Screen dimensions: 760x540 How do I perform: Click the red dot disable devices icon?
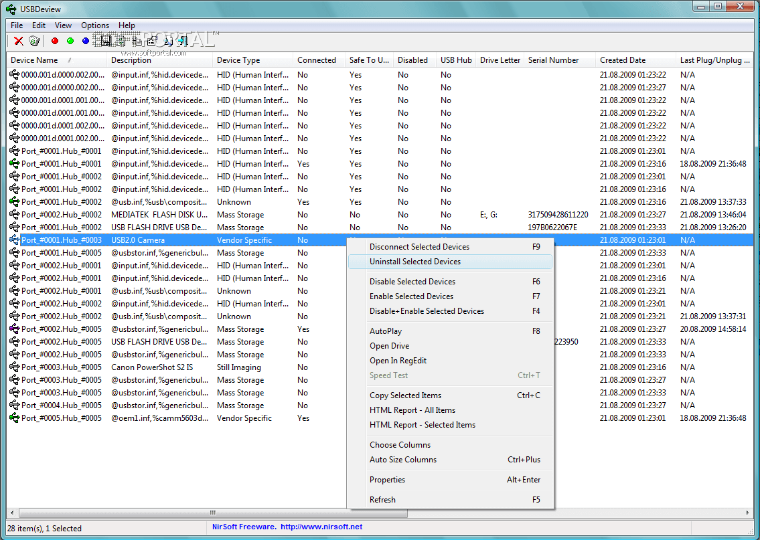tap(55, 41)
